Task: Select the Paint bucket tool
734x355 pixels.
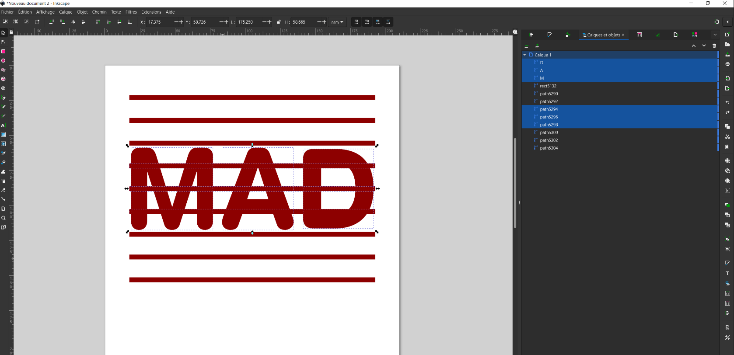Action: tap(3, 162)
